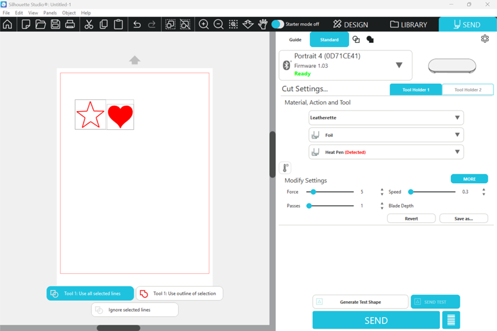Viewport: 497px width, 331px height.
Task: Select 'Tool 1: Use all selected lines'
Action: (x=90, y=294)
